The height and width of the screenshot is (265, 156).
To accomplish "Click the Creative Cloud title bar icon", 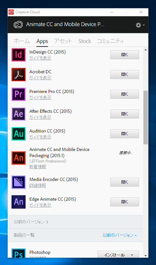I will tap(11, 12).
